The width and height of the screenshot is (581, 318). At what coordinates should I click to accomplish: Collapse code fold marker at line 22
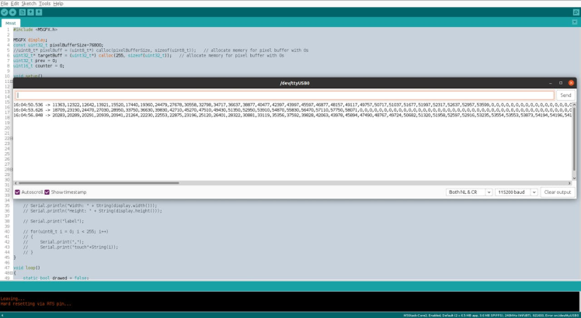[x=11, y=138]
